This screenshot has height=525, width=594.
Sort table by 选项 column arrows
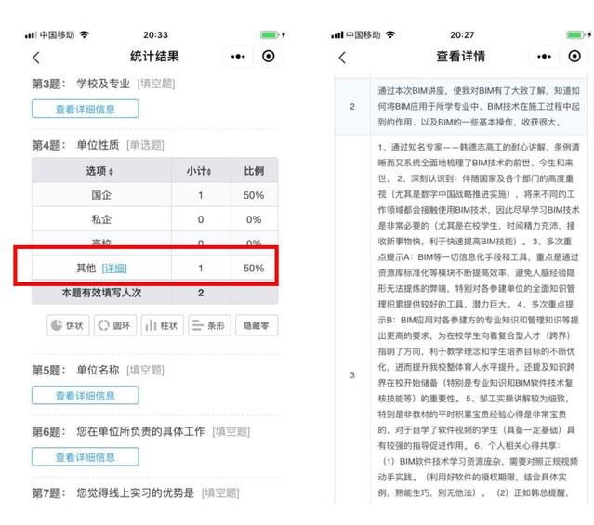click(x=112, y=173)
